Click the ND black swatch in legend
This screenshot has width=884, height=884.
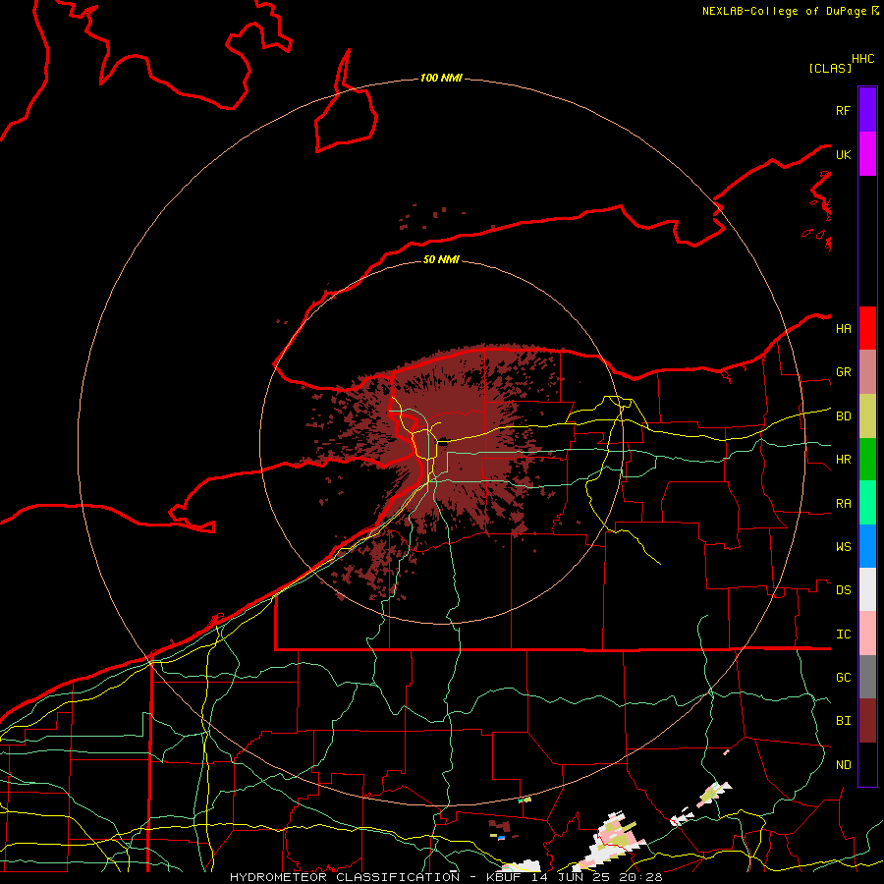pos(867,764)
